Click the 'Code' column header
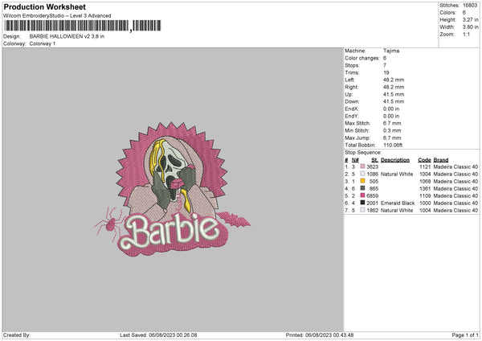The height and width of the screenshot is (341, 482). (424, 160)
